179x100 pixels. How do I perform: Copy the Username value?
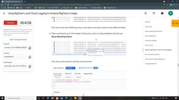[x=30, y=48]
